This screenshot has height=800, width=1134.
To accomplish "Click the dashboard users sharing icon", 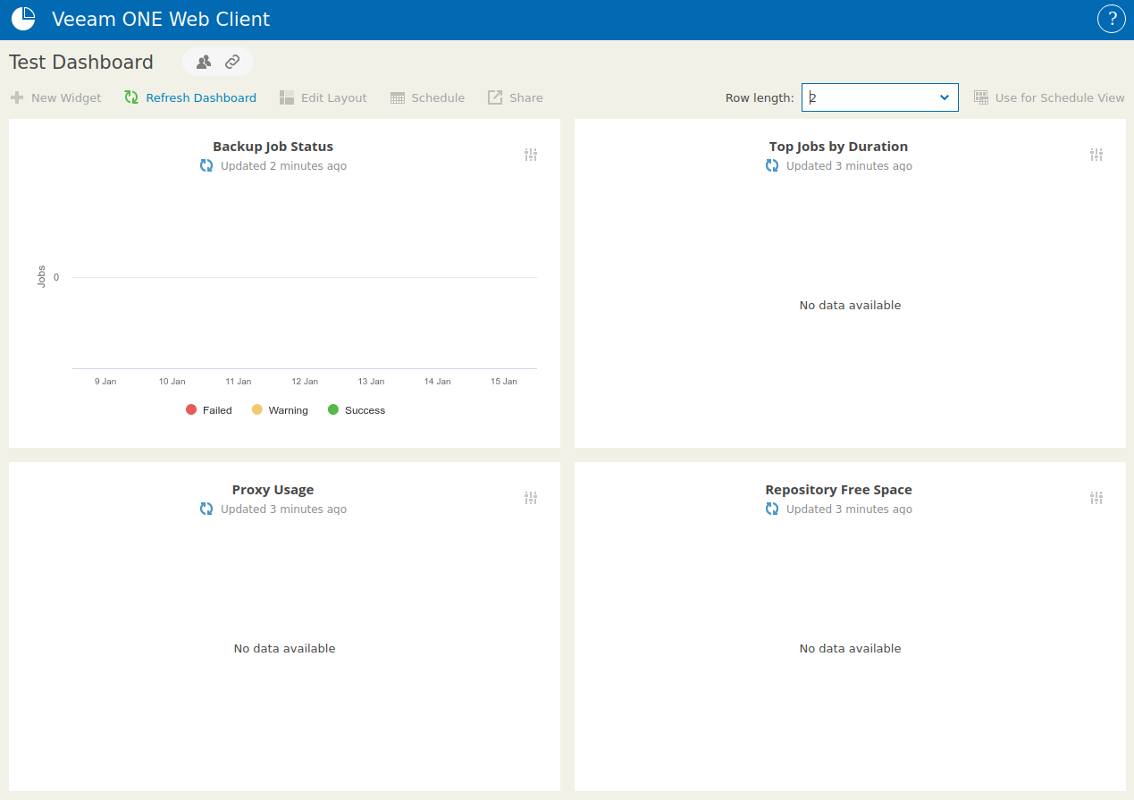I will [204, 62].
